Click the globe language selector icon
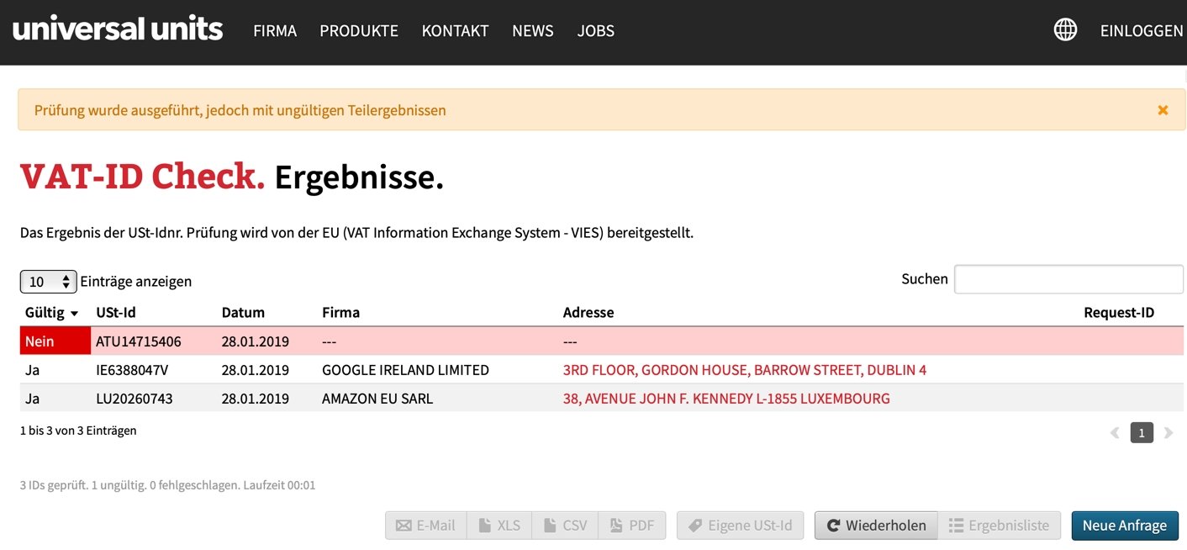The height and width of the screenshot is (550, 1187). (1065, 30)
